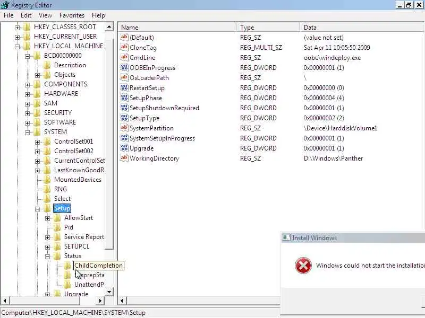The height and width of the screenshot is (318, 425).
Task: Expand the SETUPCL key node
Action: pyautogui.click(x=47, y=247)
